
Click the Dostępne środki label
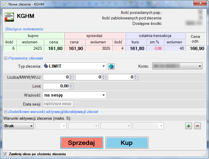(147, 24)
